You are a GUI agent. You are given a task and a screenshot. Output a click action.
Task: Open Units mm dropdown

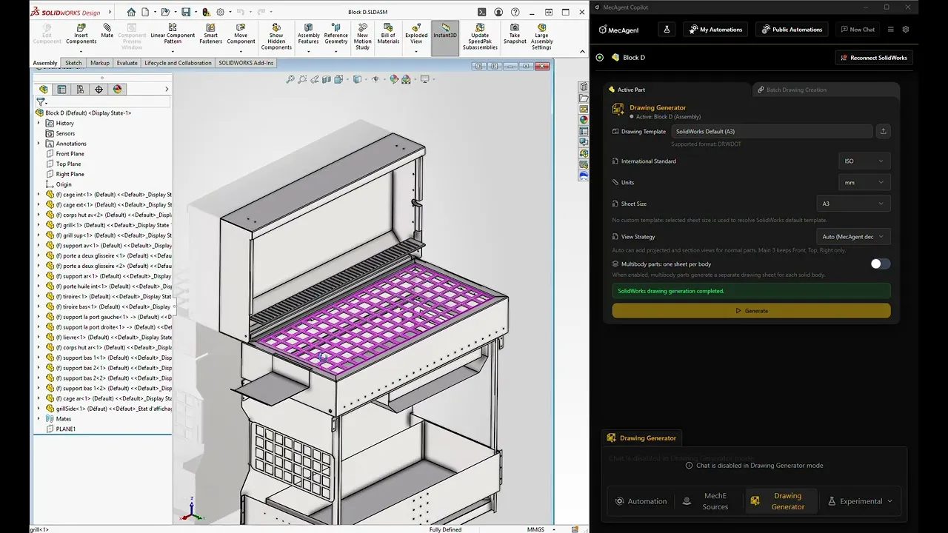(x=864, y=182)
